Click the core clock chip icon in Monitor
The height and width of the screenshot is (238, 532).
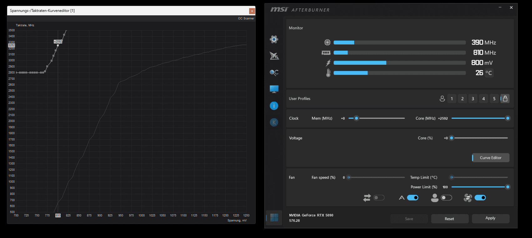click(327, 42)
